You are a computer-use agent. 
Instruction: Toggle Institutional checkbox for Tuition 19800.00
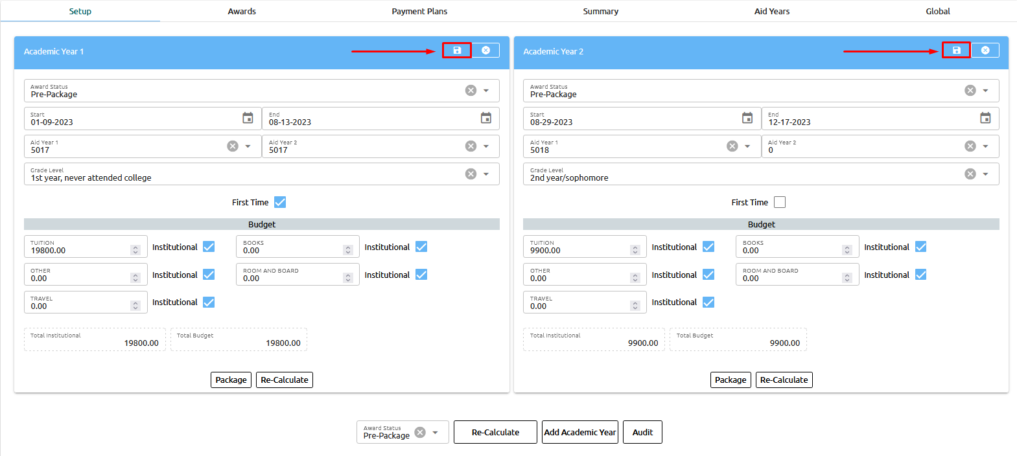tap(209, 247)
